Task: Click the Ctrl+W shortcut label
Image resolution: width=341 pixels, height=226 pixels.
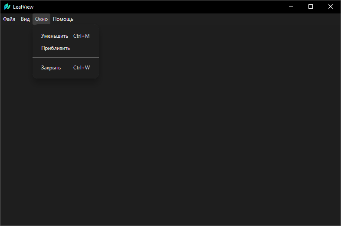Action: pos(82,68)
